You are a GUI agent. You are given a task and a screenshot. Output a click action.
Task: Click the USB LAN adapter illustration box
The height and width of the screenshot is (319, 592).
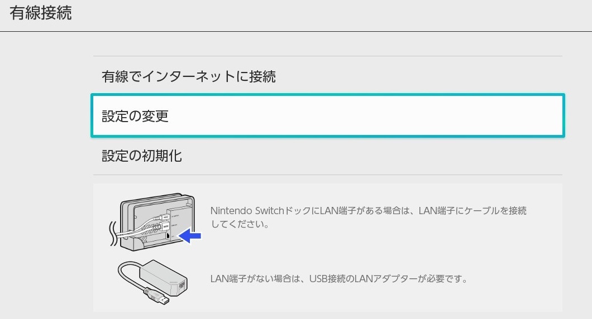click(164, 277)
